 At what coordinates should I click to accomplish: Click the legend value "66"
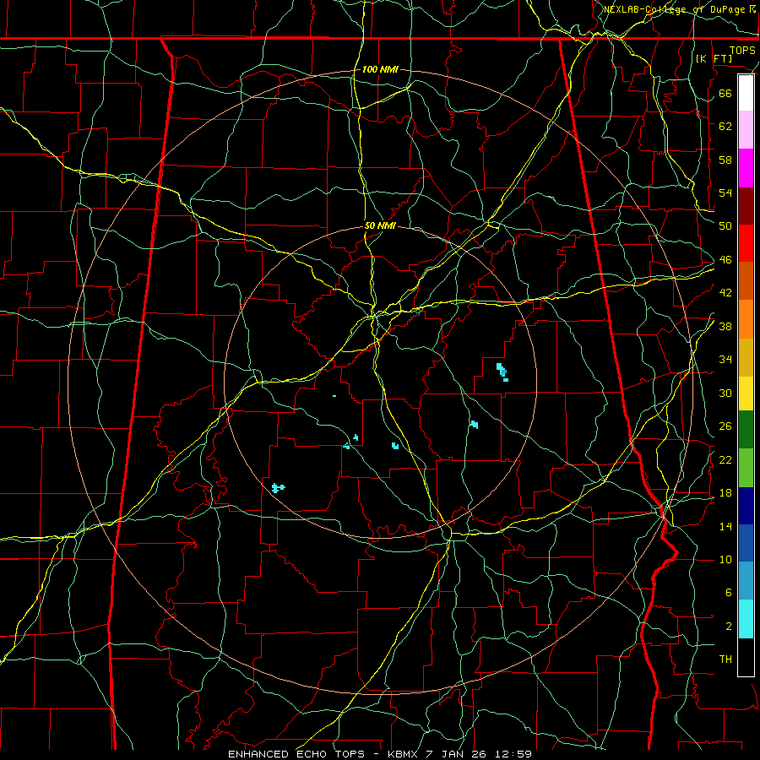coord(725,93)
